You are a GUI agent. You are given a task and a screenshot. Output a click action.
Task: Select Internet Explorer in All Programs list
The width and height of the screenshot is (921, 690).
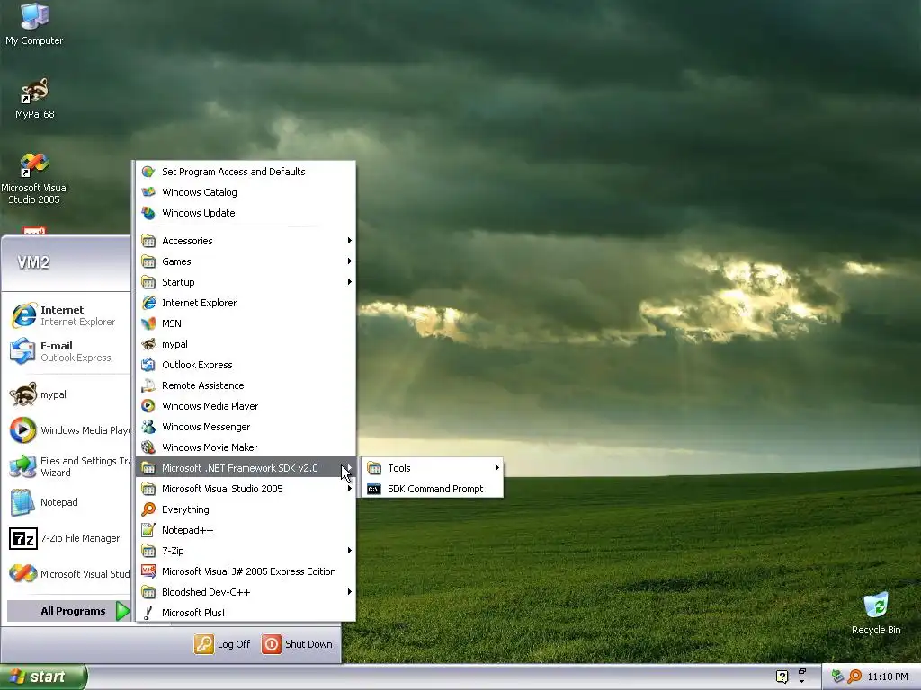pos(246,303)
